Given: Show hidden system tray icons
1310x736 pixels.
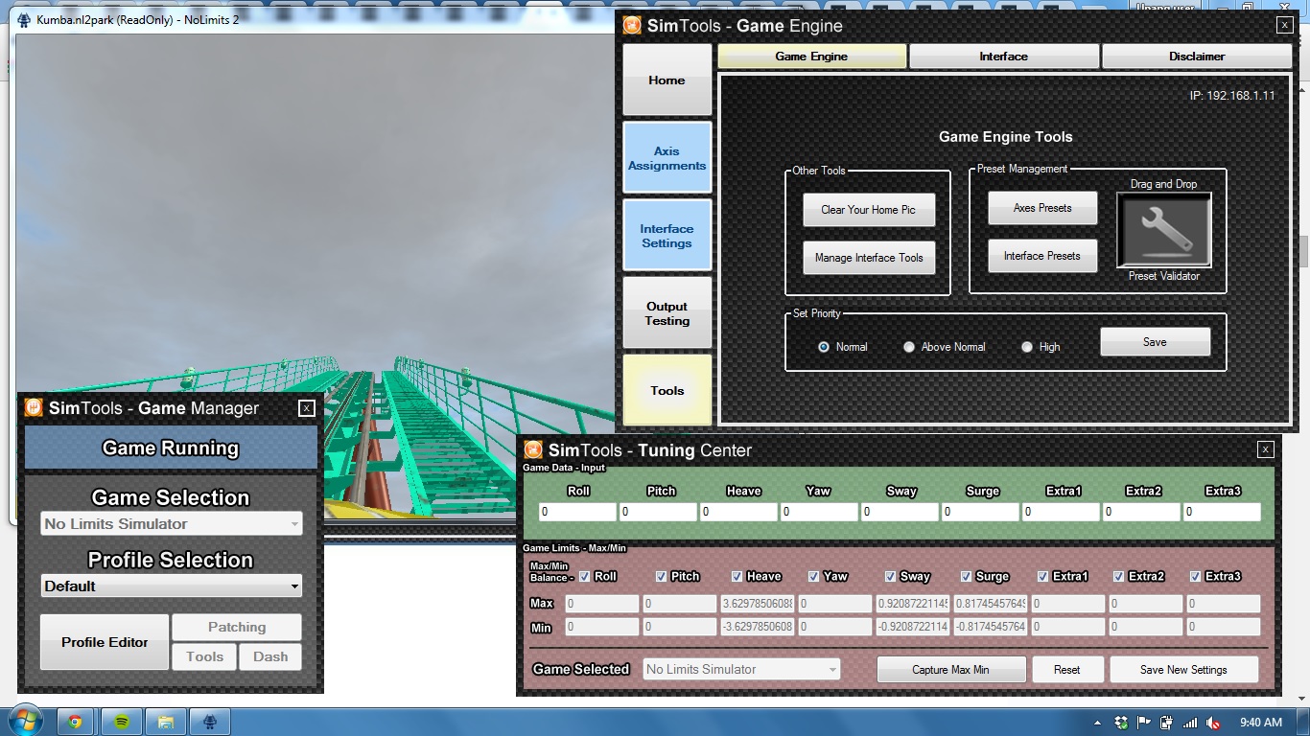Looking at the screenshot, I should coord(1097,723).
